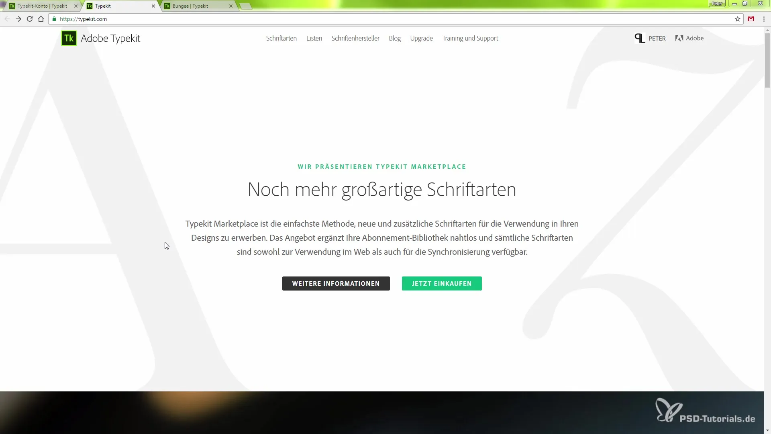Open a new browser tab

(x=246, y=6)
